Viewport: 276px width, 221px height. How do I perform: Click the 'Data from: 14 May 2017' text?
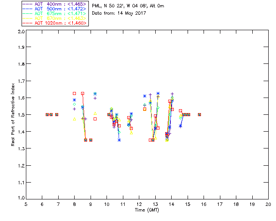click(119, 13)
